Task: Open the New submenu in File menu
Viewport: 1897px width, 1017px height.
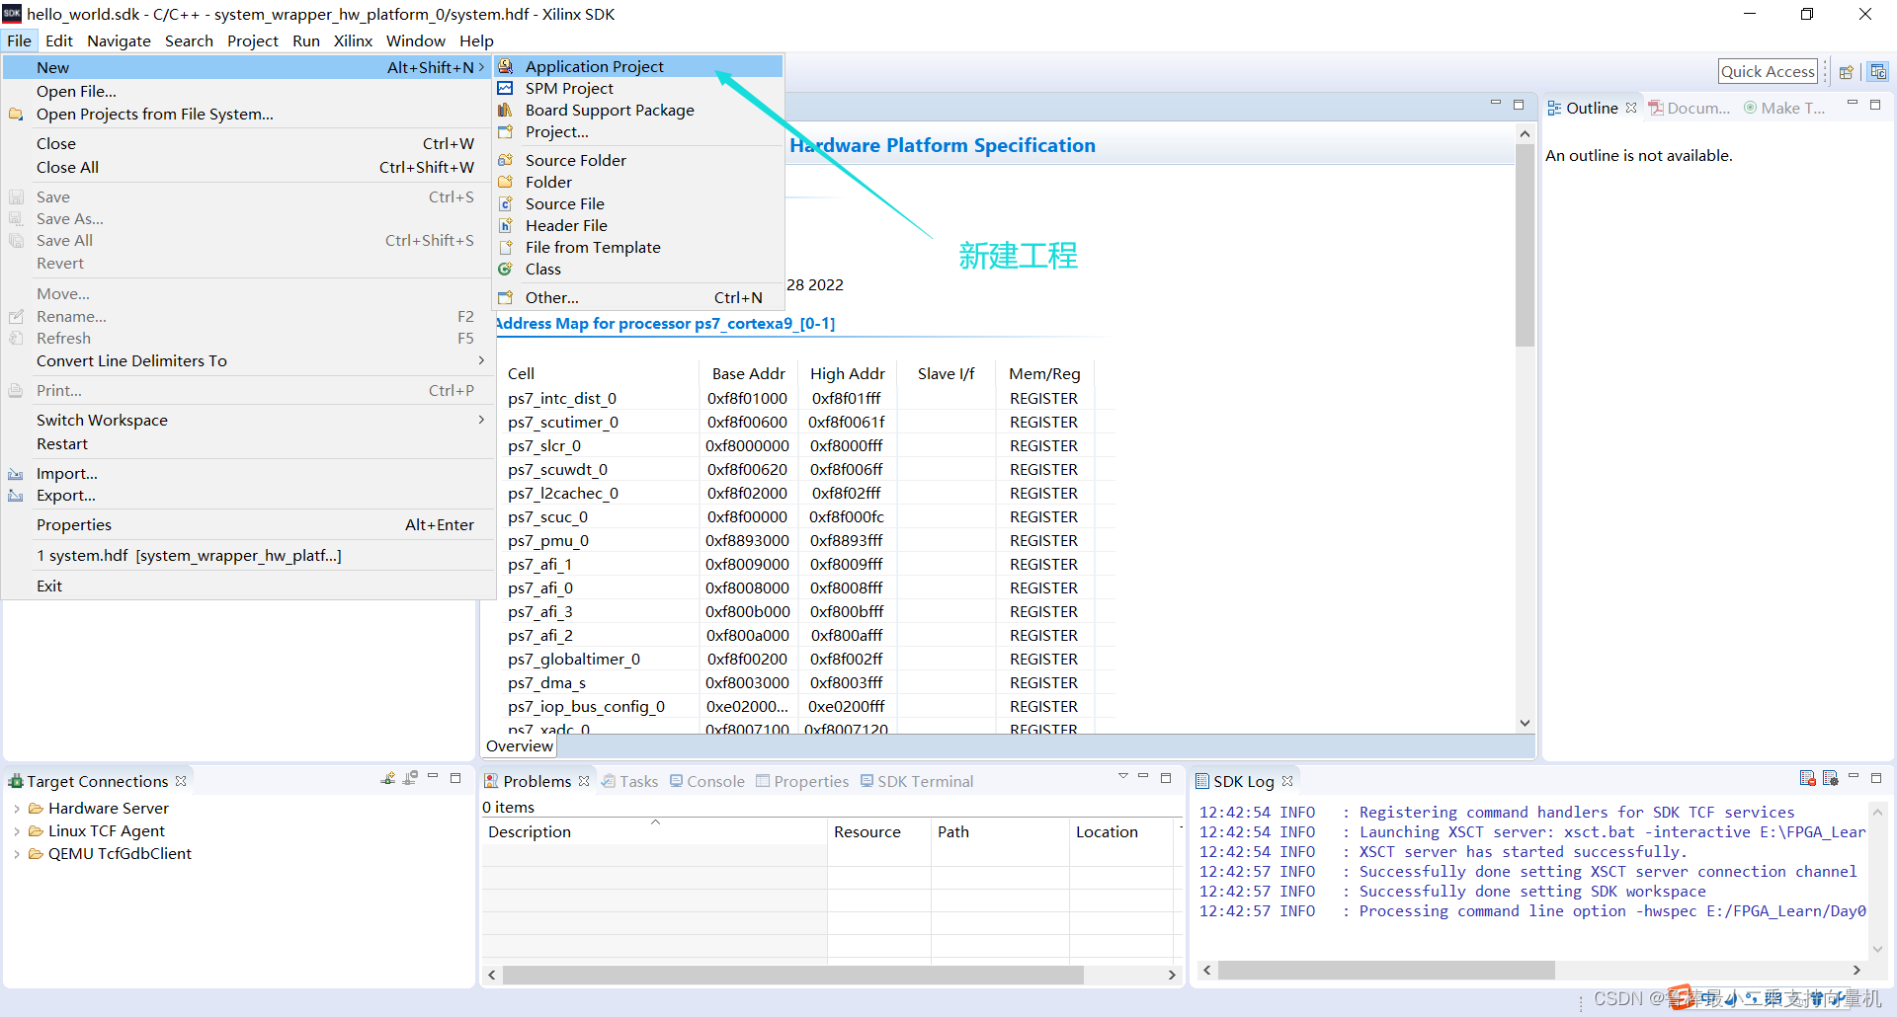Action: (248, 67)
